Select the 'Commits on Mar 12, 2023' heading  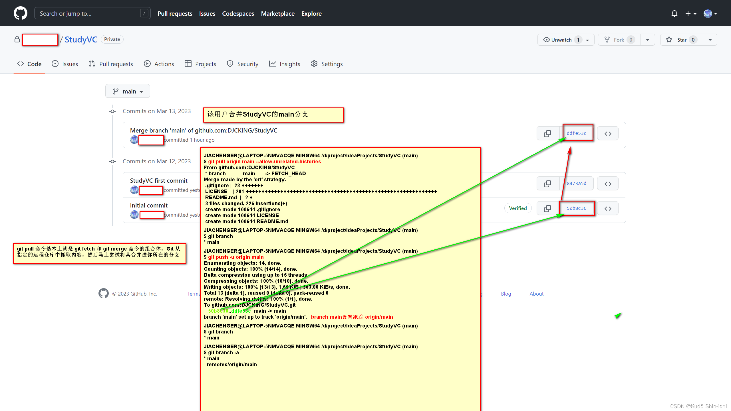[x=157, y=161]
